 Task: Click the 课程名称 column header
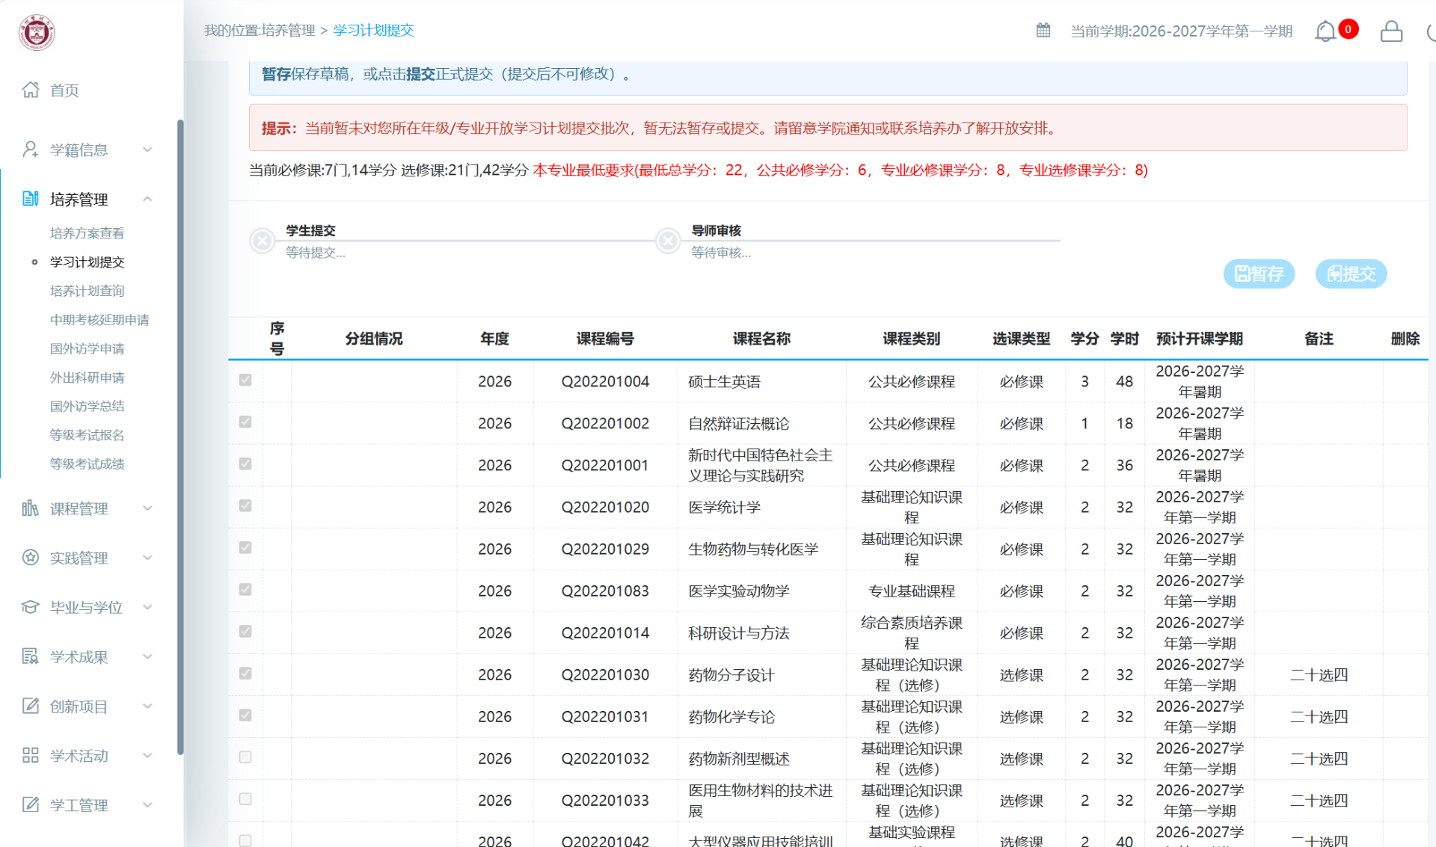[x=761, y=339]
